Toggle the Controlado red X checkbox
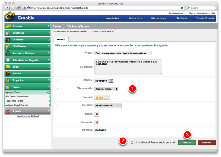Screen dimensions: 221x157 point(97,123)
